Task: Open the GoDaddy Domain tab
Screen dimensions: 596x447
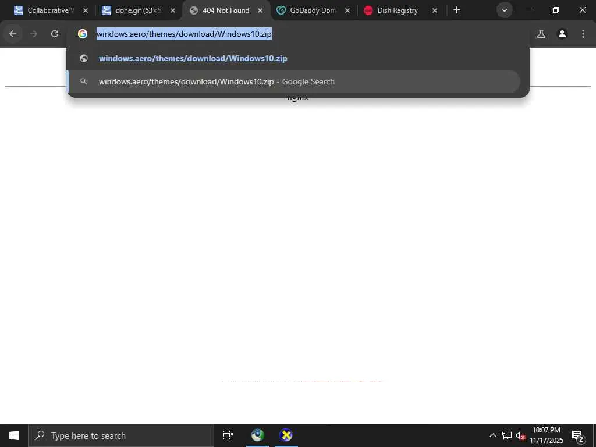Action: [x=313, y=10]
